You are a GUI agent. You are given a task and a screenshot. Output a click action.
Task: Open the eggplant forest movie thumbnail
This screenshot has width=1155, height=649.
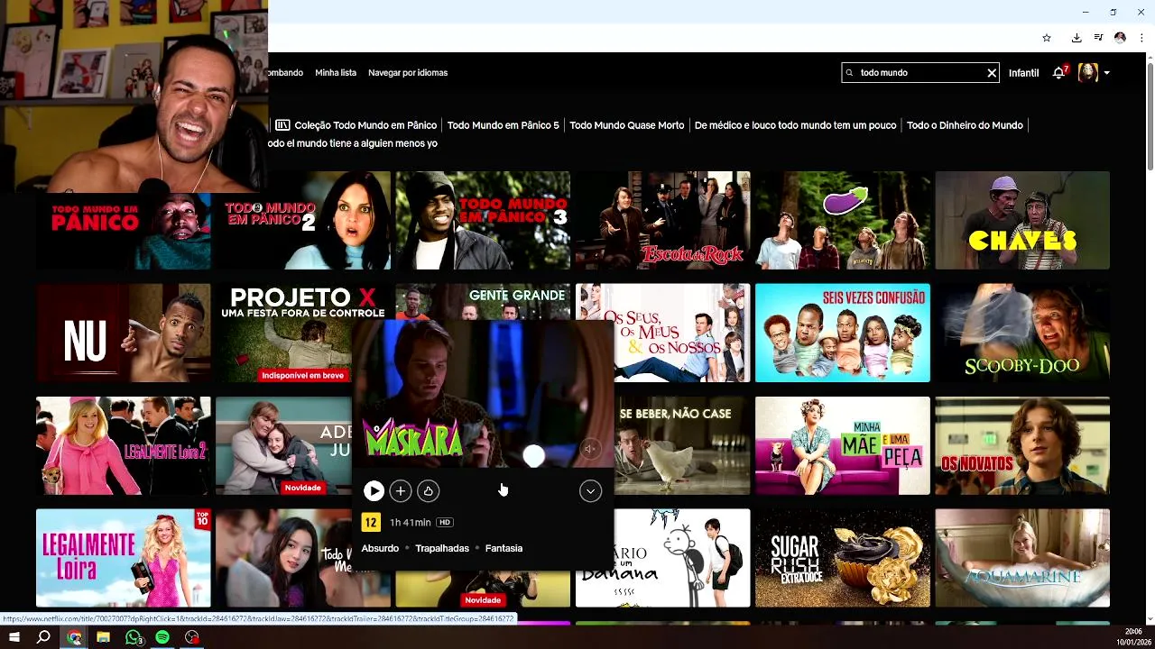843,220
